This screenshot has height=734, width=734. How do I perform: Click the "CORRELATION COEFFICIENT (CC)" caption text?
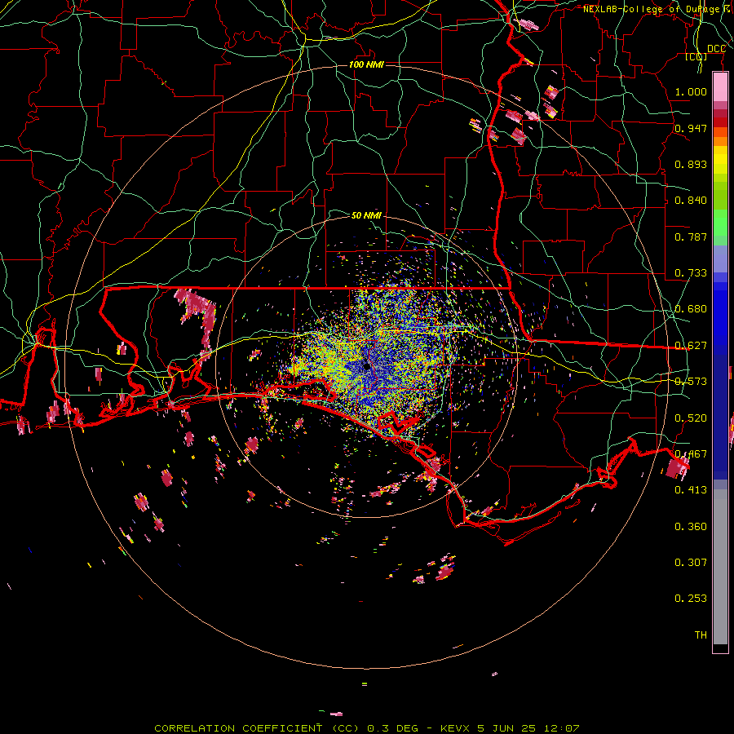[257, 728]
